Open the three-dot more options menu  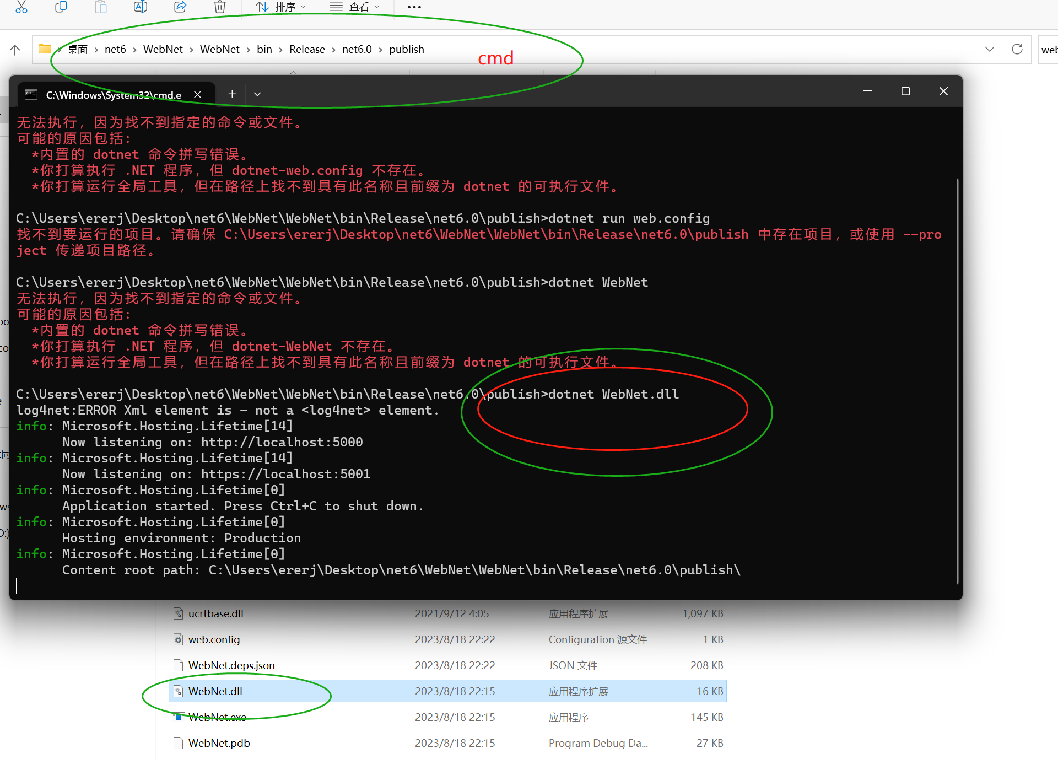(414, 7)
